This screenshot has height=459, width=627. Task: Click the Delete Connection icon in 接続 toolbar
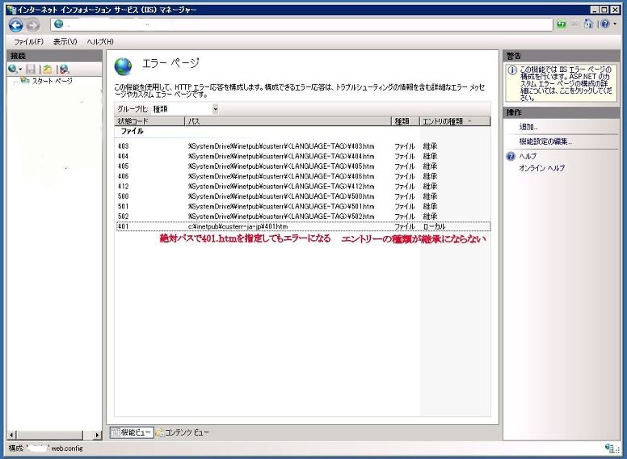pyautogui.click(x=64, y=69)
